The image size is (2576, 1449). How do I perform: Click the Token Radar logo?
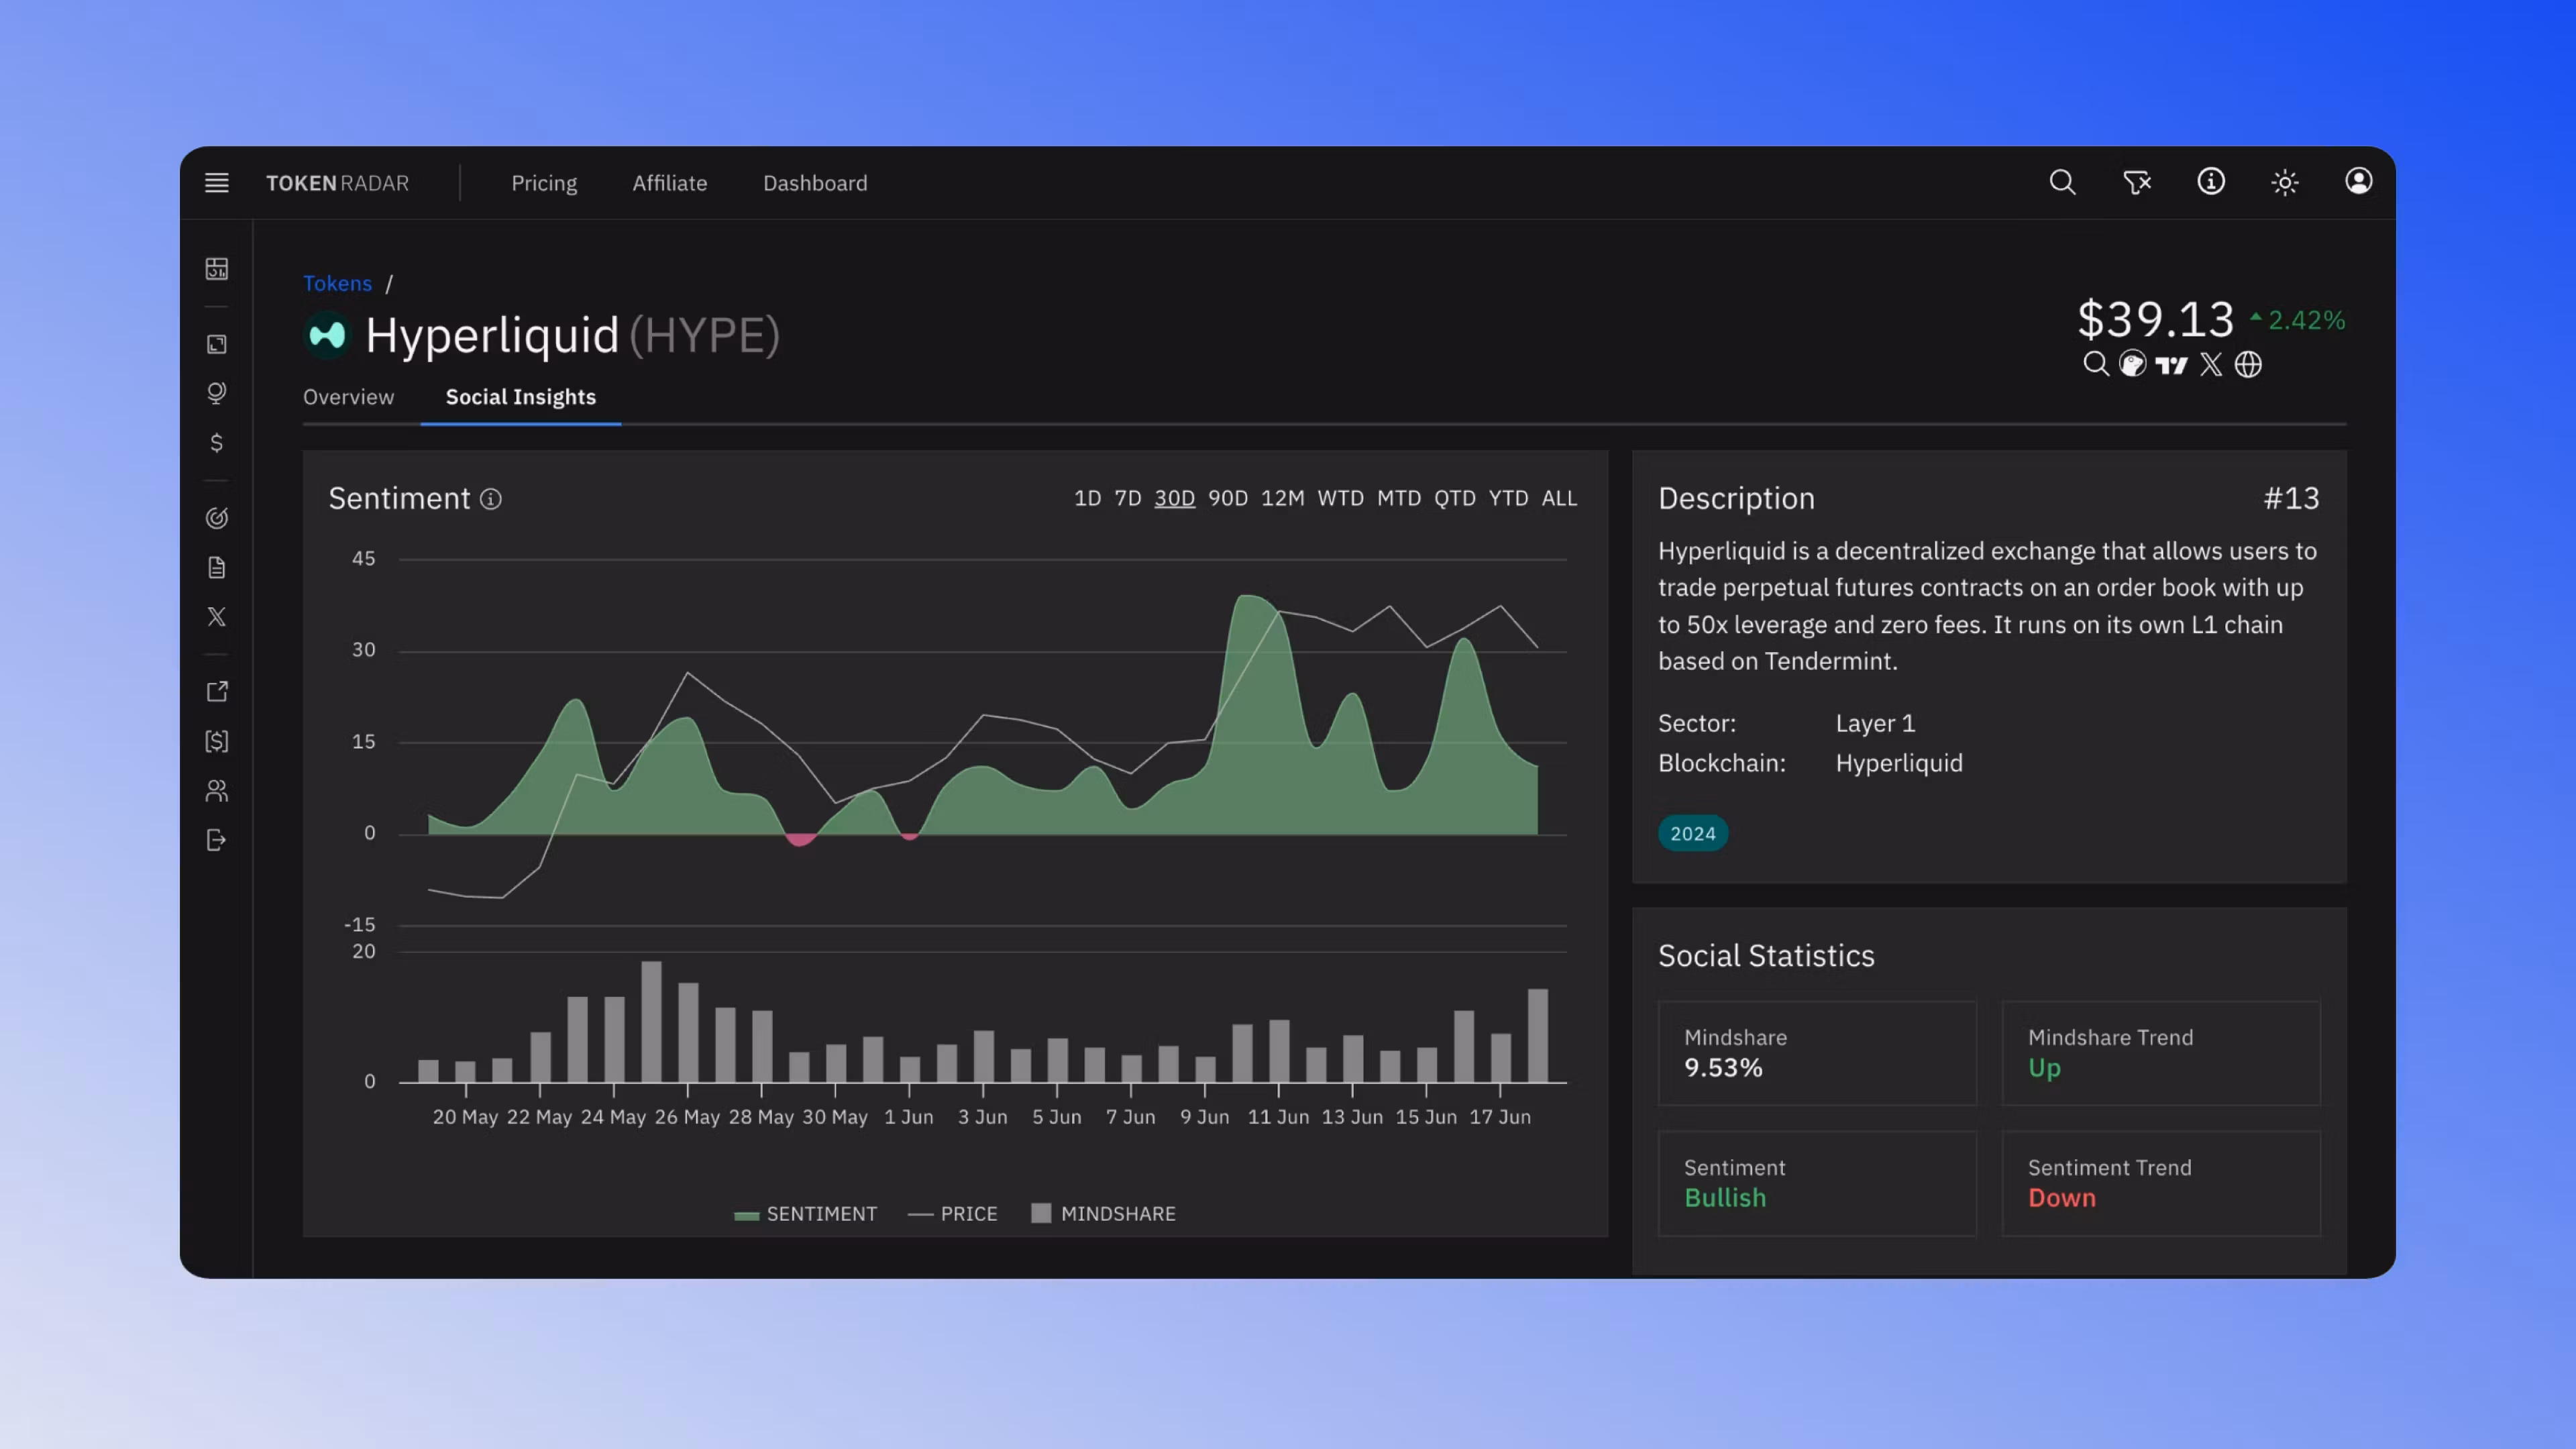tap(337, 183)
